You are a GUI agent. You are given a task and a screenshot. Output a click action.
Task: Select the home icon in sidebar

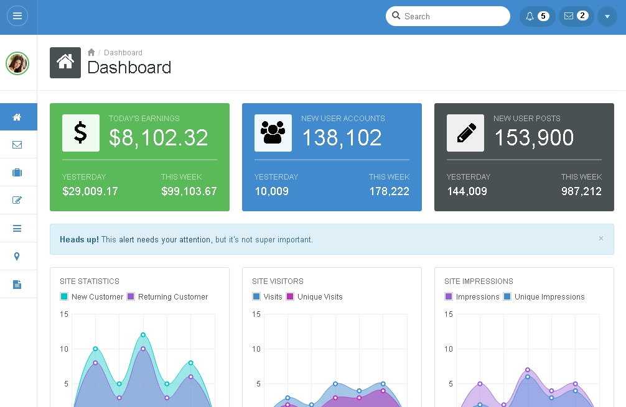coord(17,117)
